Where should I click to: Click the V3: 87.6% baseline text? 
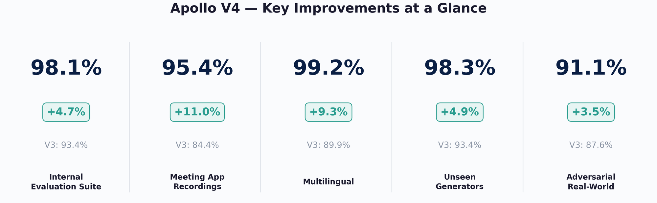[591, 145]
